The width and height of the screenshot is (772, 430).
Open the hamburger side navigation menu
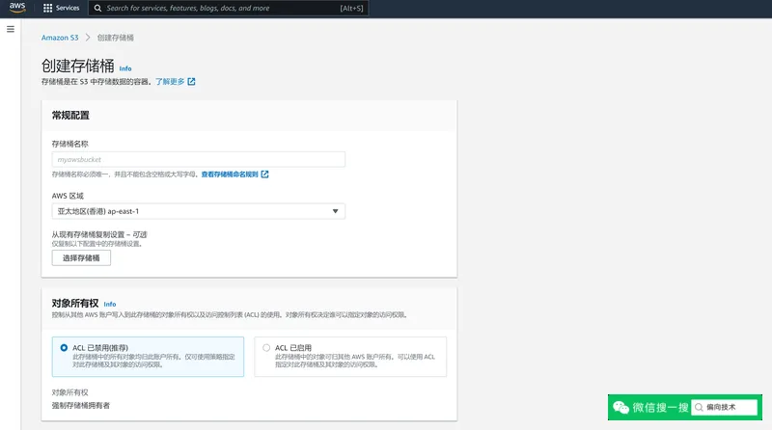pos(11,29)
